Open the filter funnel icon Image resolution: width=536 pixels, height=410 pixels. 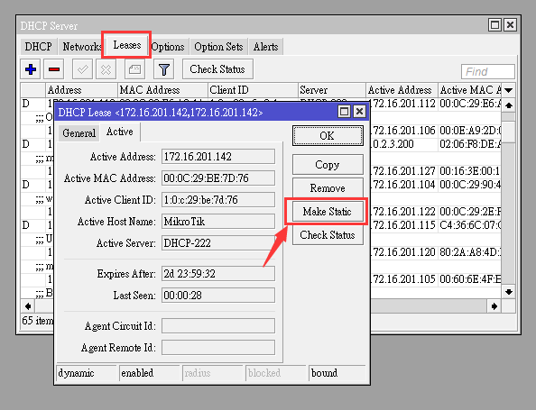(x=163, y=69)
